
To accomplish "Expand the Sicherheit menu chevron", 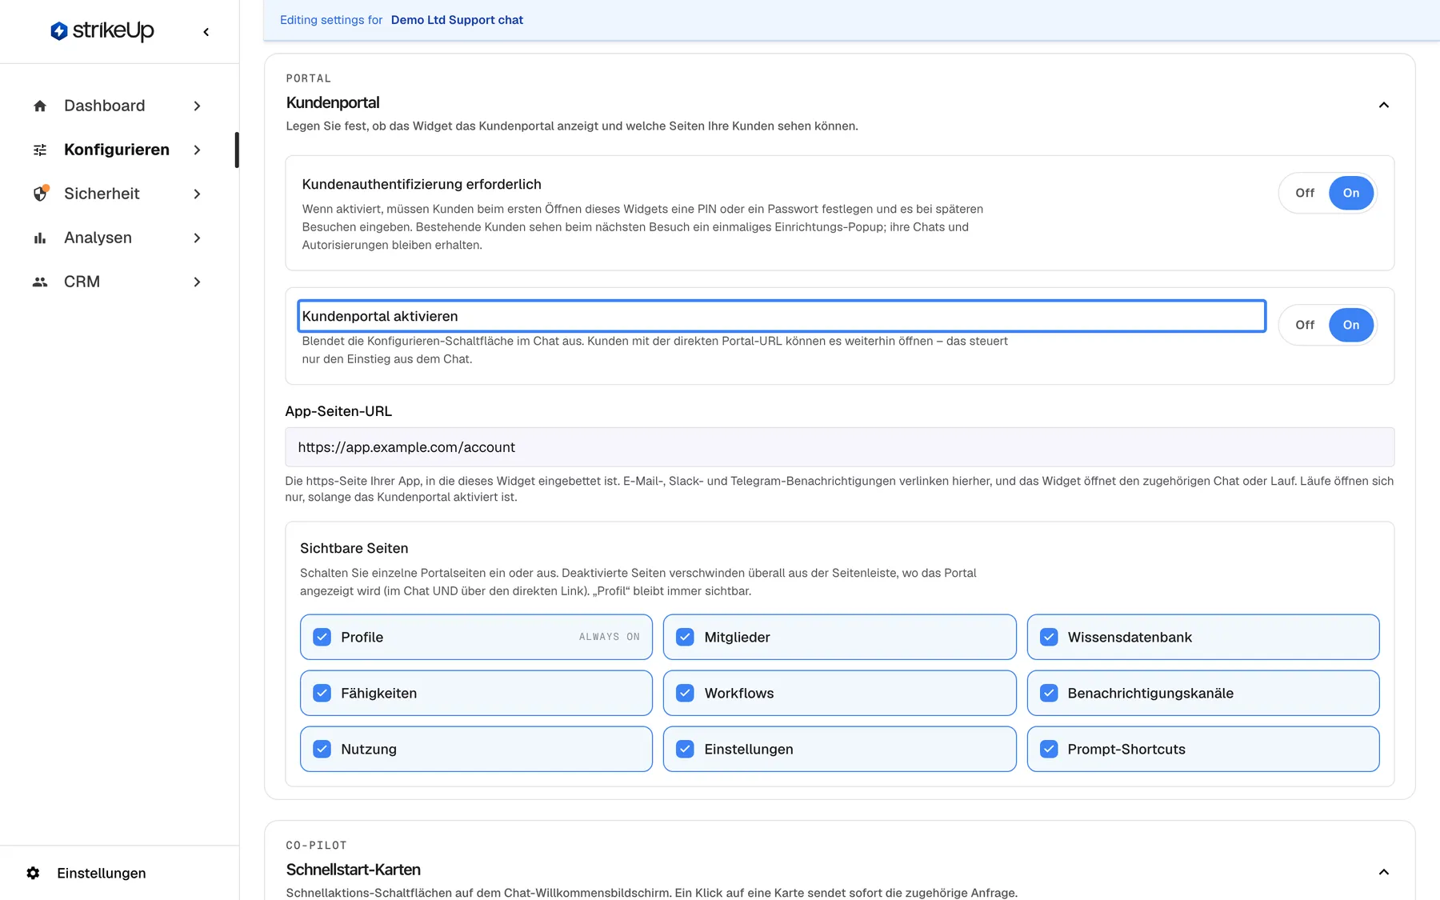I will (197, 194).
